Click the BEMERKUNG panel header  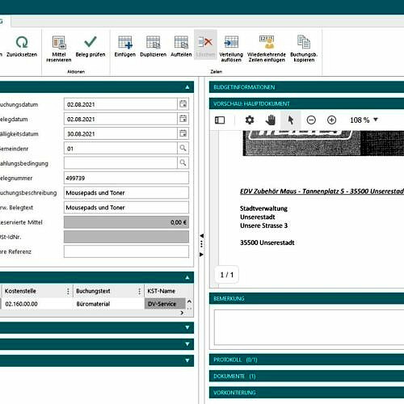(x=306, y=298)
